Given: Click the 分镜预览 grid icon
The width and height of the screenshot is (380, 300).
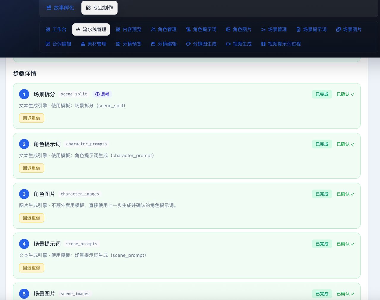Looking at the screenshot, I should (118, 44).
